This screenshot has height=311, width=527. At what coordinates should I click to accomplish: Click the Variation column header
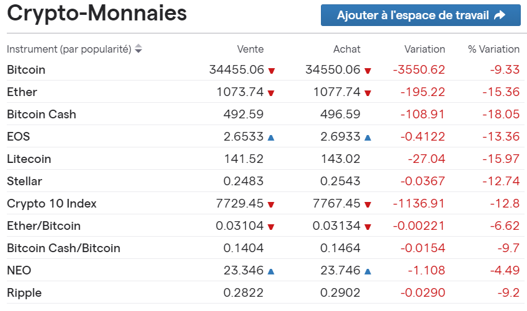425,49
